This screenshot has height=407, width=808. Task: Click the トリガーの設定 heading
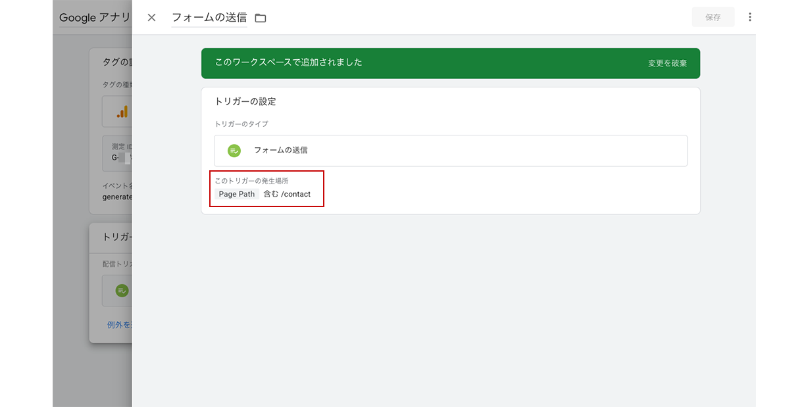click(245, 101)
